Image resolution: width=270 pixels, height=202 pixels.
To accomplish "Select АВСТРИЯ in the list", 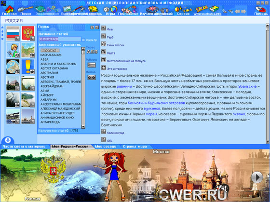I will pyautogui.click(x=47, y=77).
